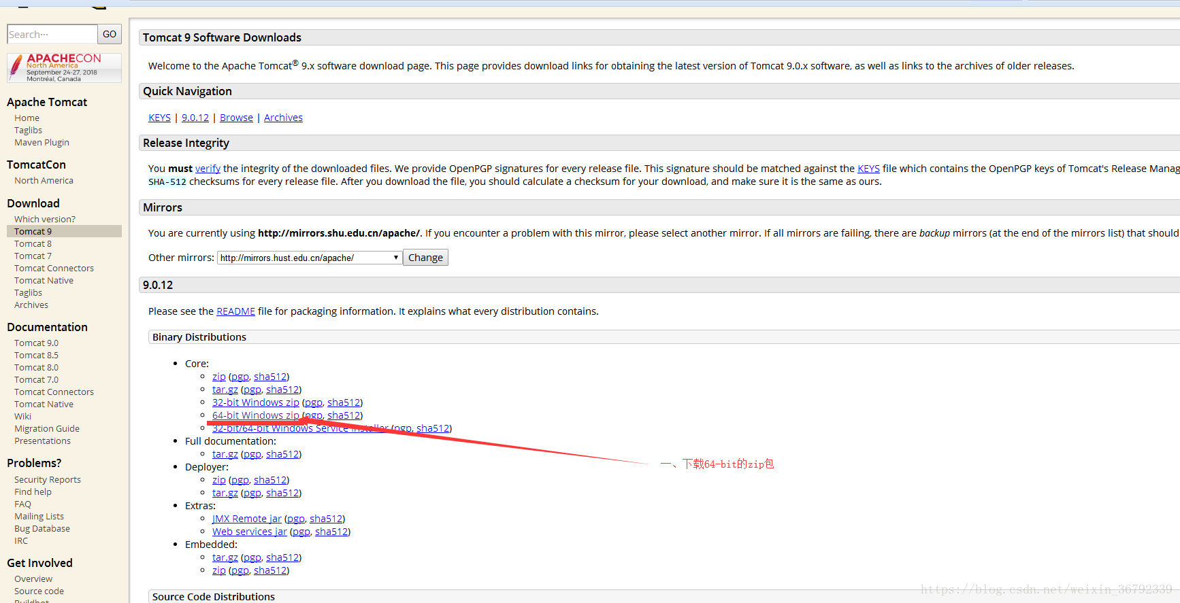The width and height of the screenshot is (1180, 603).
Task: Download the Deployer zip
Action: 218,480
